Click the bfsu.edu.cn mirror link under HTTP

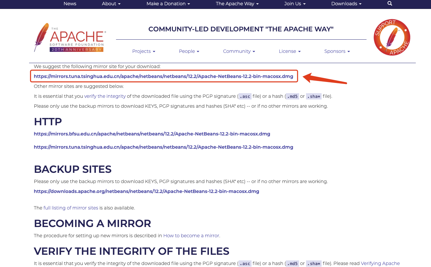(x=152, y=134)
